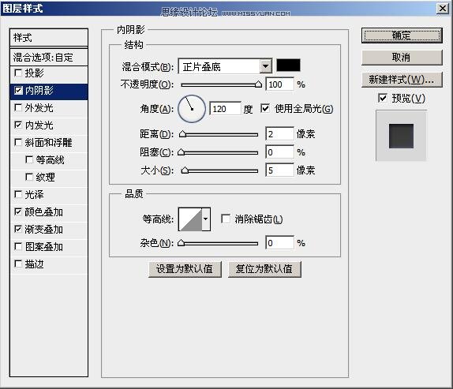Enable the 图案叠加 checkbox
The image size is (453, 389).
click(18, 247)
